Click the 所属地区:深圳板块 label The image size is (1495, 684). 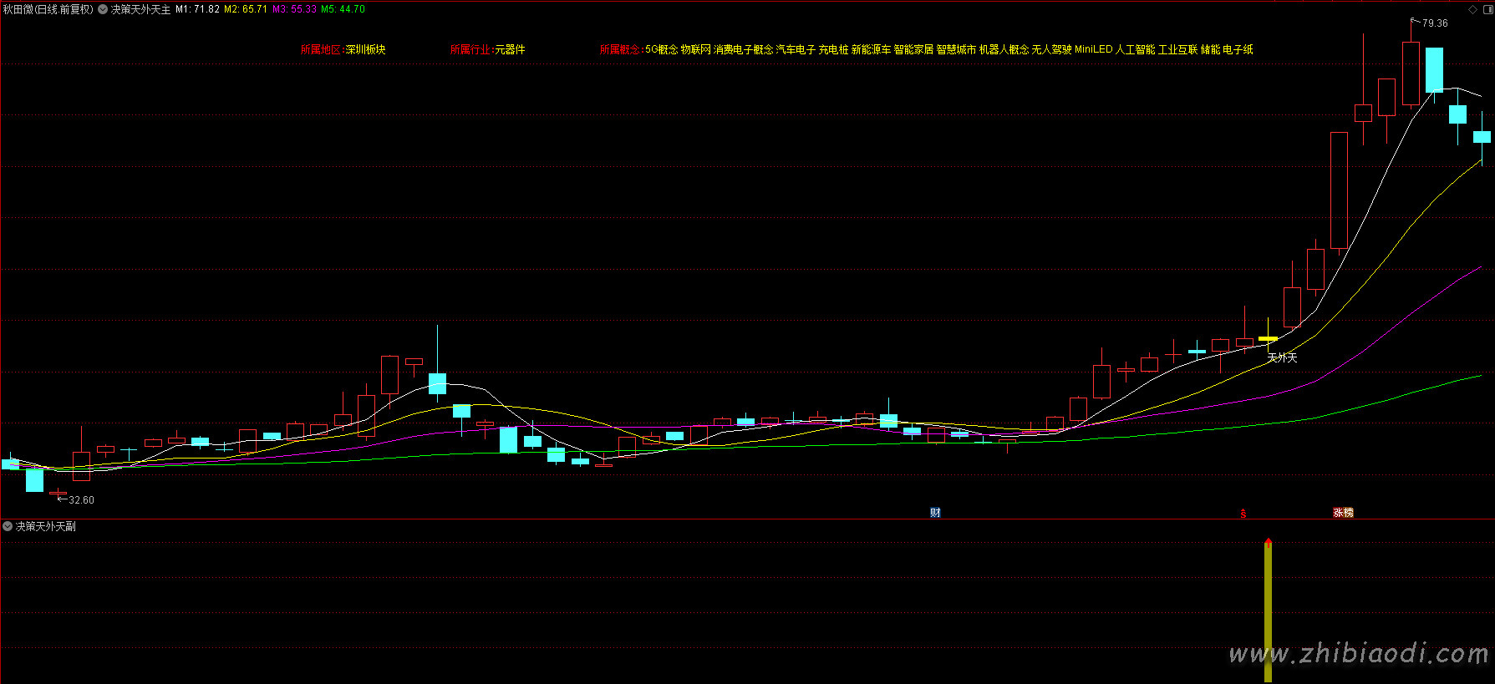[x=343, y=50]
